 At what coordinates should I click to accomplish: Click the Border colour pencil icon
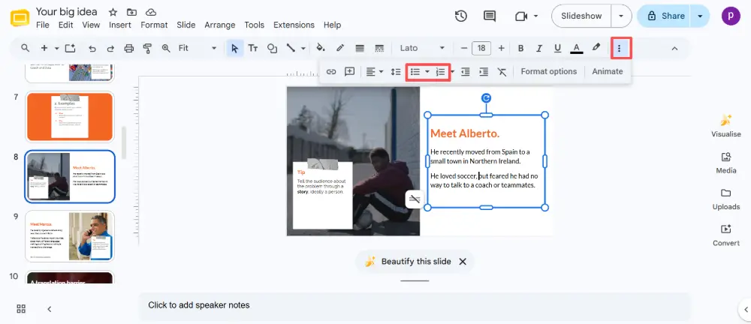340,48
